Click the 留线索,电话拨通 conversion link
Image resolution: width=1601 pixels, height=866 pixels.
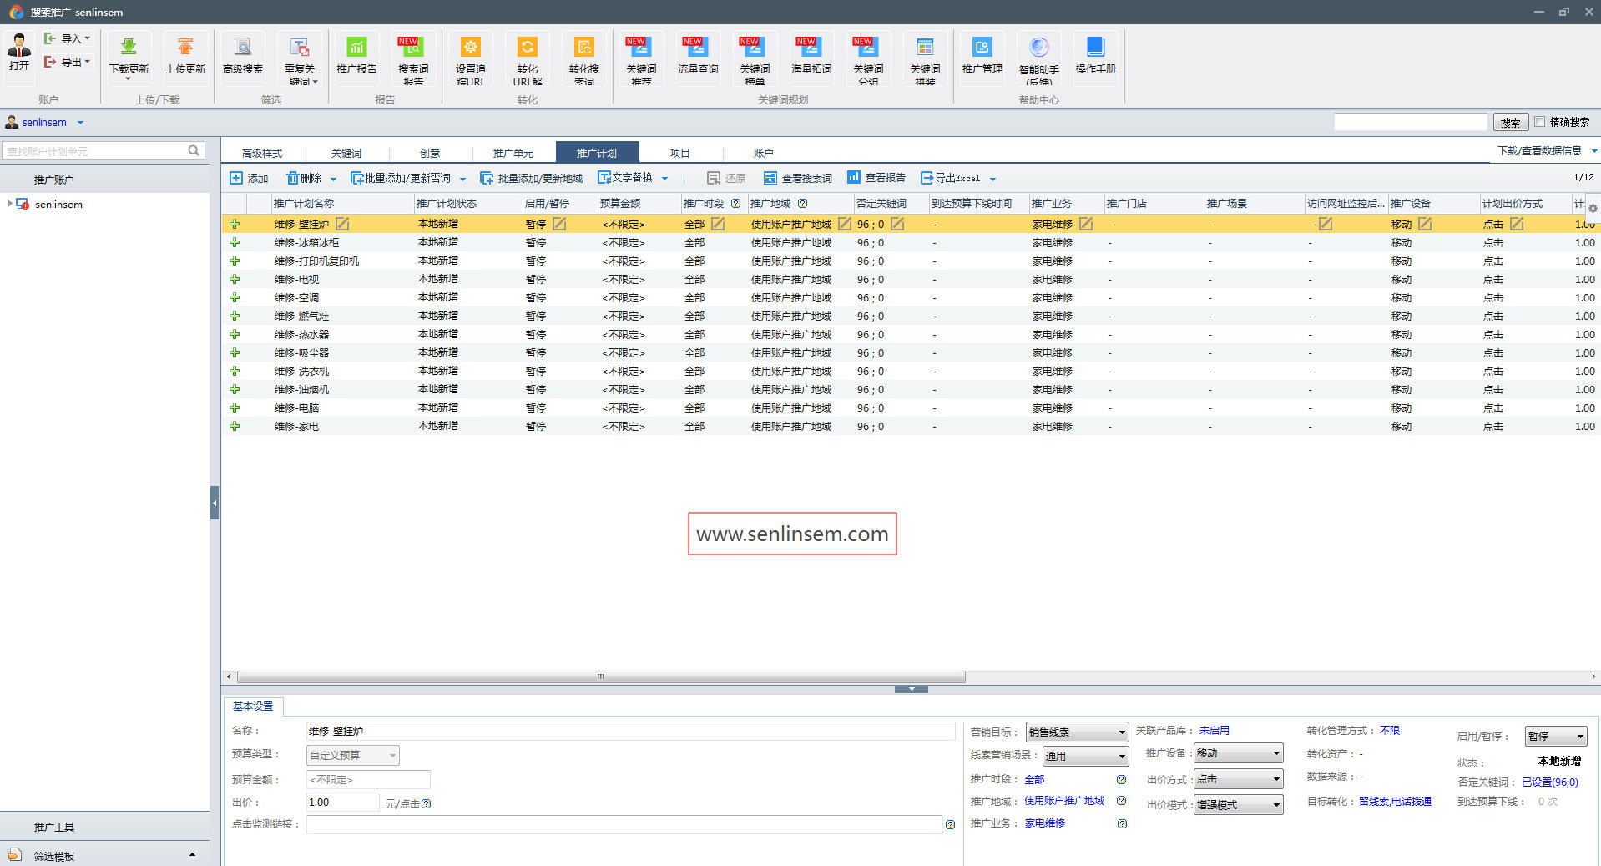1395,802
